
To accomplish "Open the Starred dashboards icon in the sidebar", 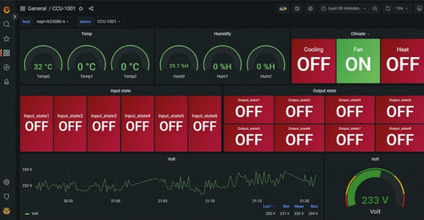I will [6, 38].
